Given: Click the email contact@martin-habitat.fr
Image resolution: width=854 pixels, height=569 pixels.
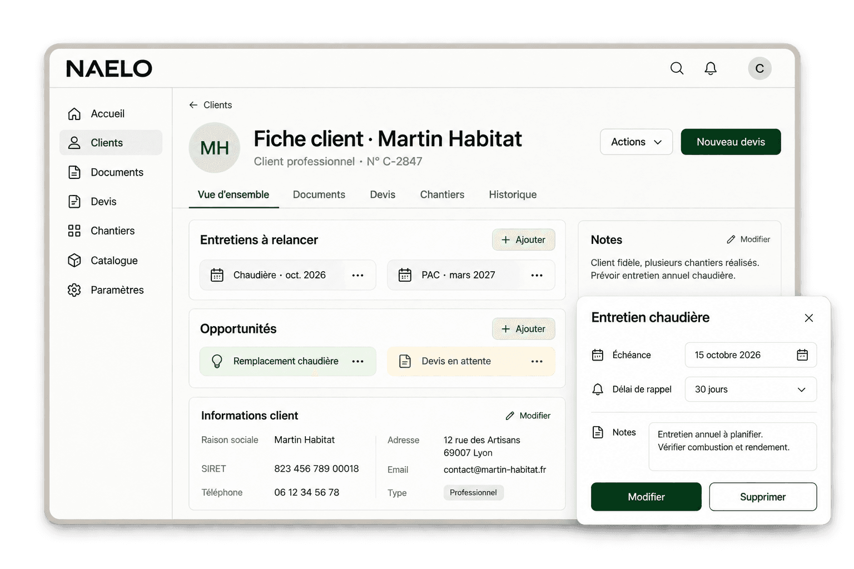Looking at the screenshot, I should click(495, 470).
